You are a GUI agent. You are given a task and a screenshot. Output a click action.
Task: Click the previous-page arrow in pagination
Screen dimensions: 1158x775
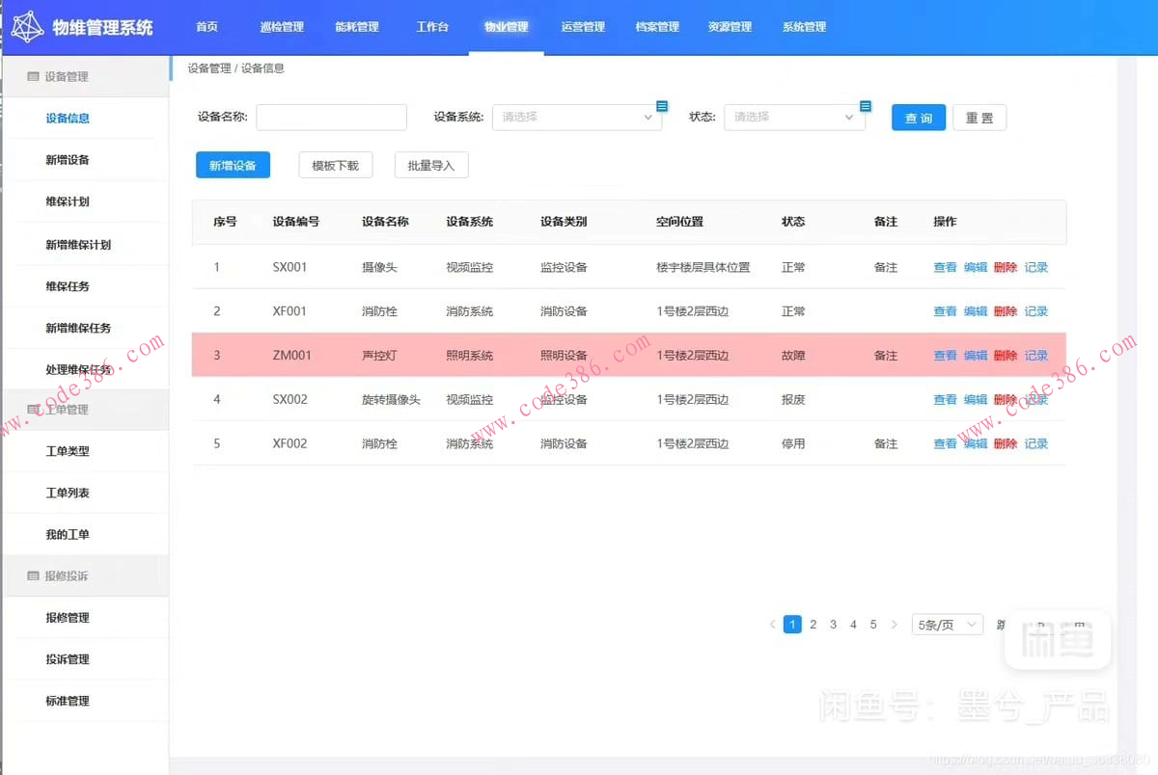[771, 624]
